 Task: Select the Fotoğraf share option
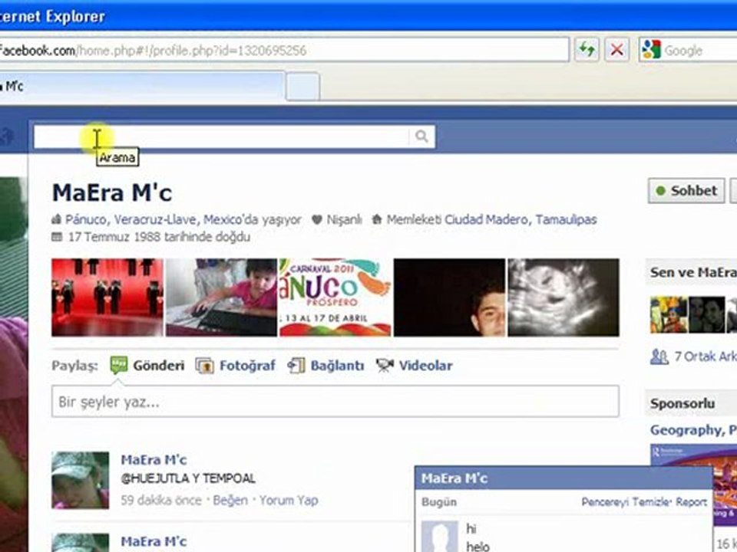[x=236, y=365]
